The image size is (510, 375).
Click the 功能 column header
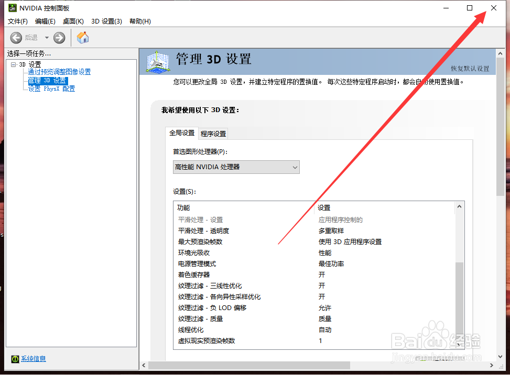click(x=244, y=207)
